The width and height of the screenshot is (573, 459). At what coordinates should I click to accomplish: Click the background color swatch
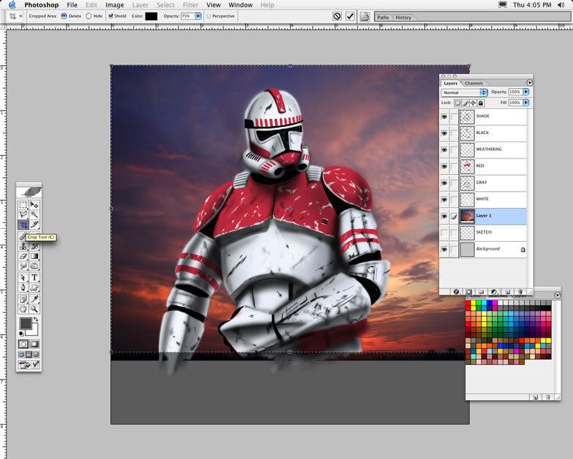(x=34, y=331)
